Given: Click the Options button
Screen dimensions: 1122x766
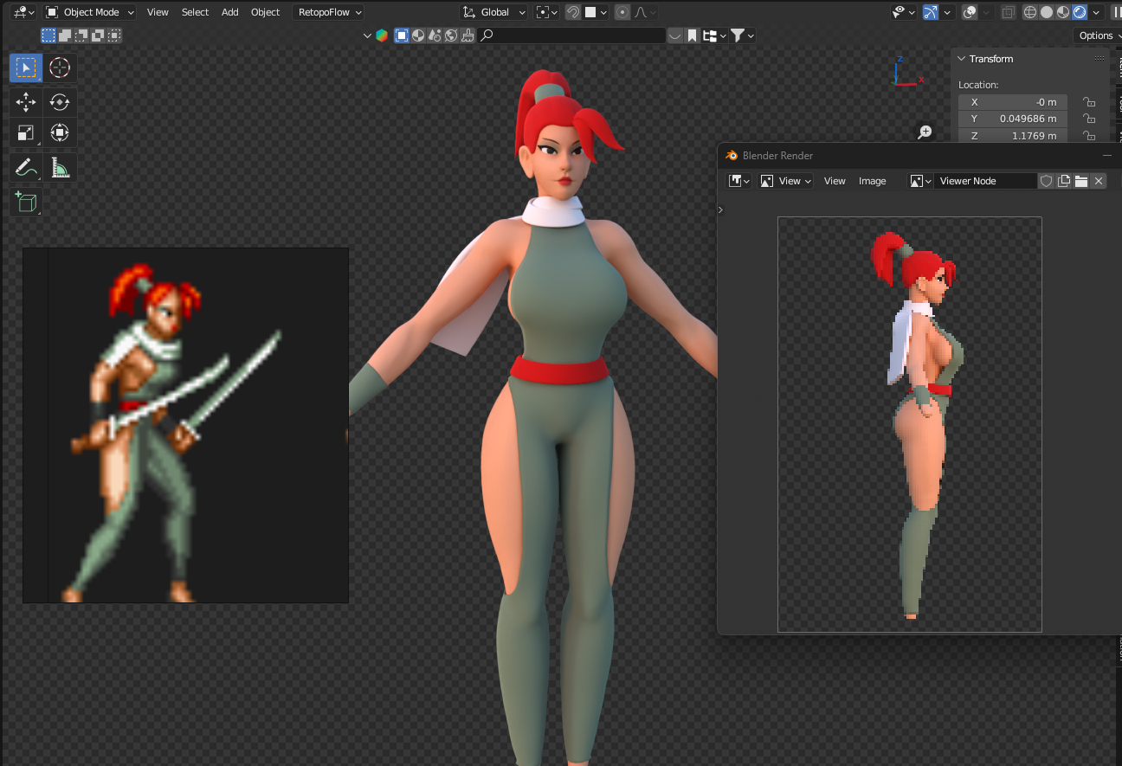Looking at the screenshot, I should click(x=1097, y=35).
